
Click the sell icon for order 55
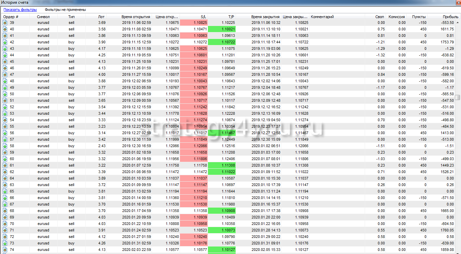[5, 126]
